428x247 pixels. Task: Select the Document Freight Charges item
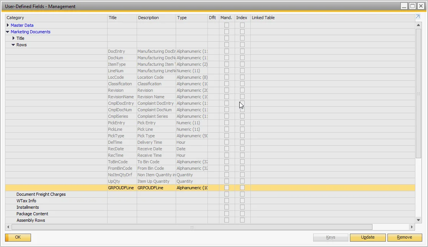coord(41,194)
